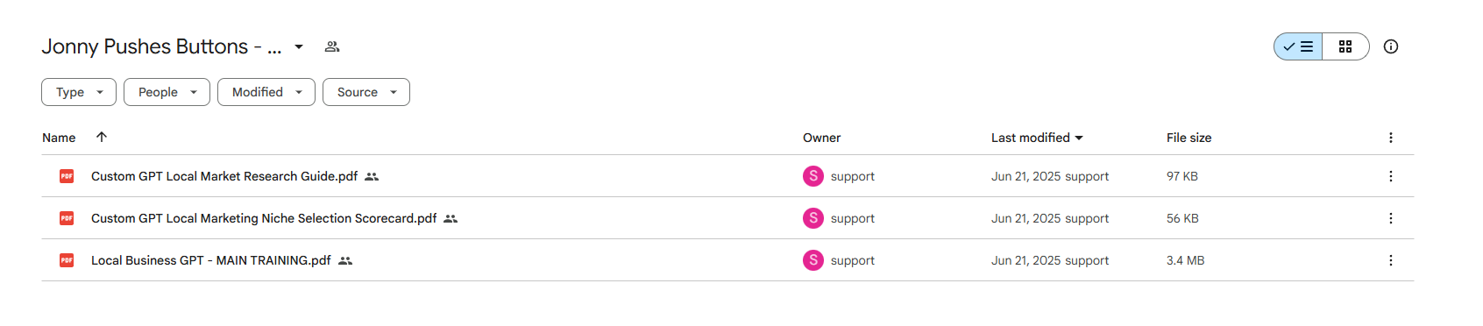Reverse name sort direction arrow
The width and height of the screenshot is (1483, 326).
tap(102, 137)
